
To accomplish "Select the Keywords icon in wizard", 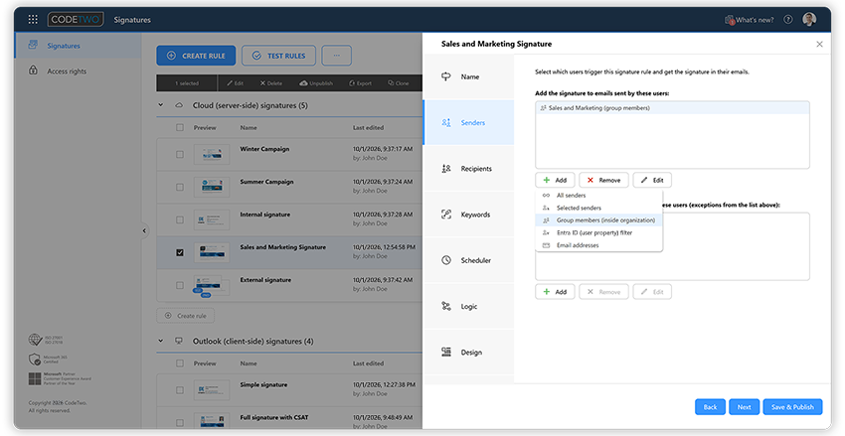I will pyautogui.click(x=446, y=215).
